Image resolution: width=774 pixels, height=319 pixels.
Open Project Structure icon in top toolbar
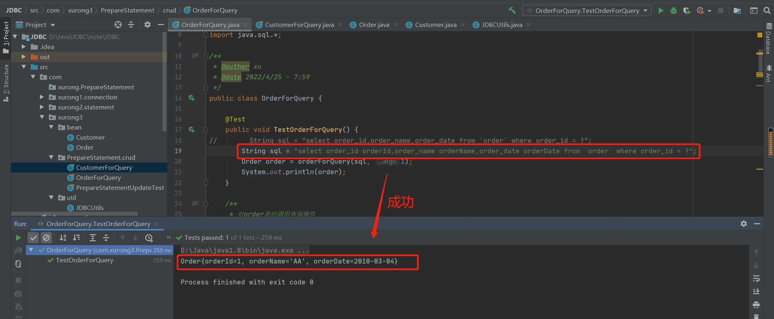(737, 10)
